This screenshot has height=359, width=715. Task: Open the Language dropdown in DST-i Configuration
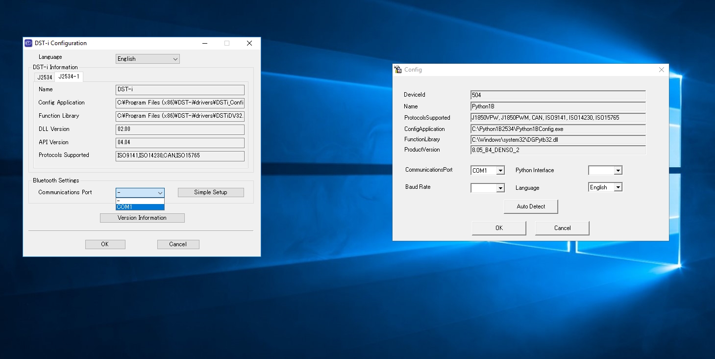[x=148, y=59]
